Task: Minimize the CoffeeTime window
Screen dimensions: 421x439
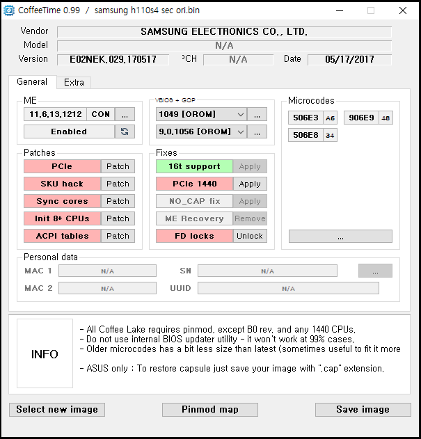Action: 340,10
